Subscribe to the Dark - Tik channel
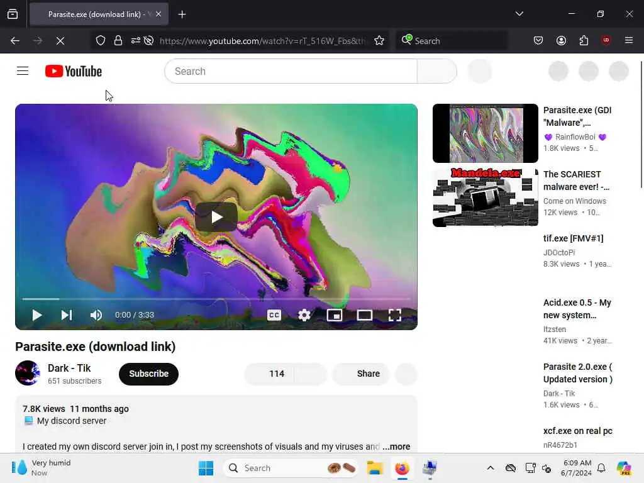The width and height of the screenshot is (644, 483). point(148,374)
